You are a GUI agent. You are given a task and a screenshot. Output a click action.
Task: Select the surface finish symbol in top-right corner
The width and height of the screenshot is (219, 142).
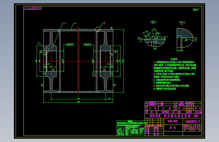point(196,9)
